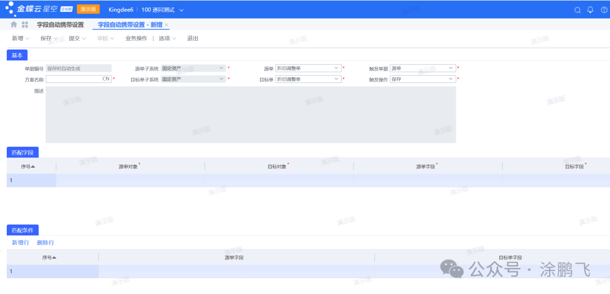Close the 字段自动携带设置 - 新增 tab

pos(167,25)
